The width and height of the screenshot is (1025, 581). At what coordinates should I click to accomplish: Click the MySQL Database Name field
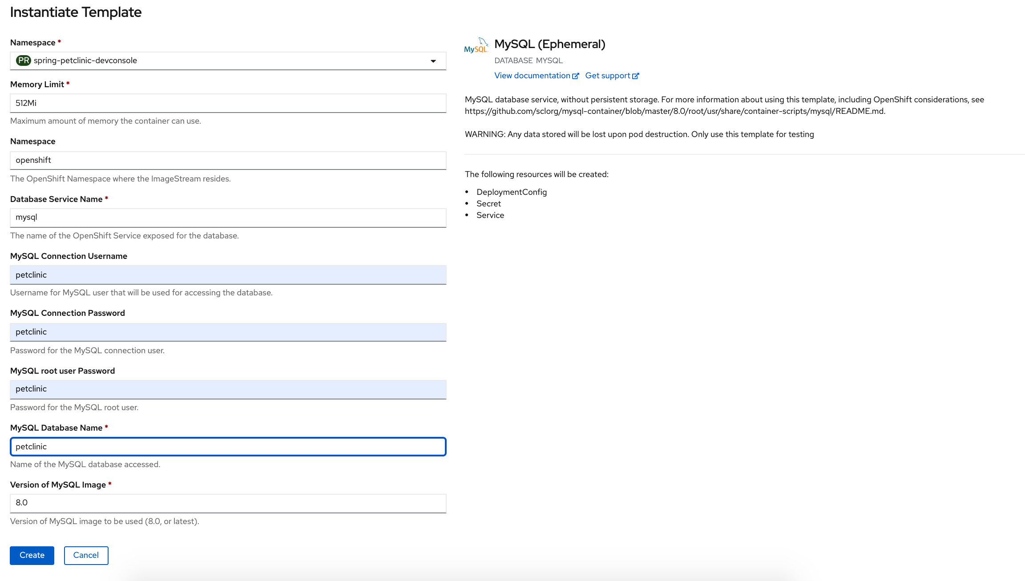pos(228,446)
